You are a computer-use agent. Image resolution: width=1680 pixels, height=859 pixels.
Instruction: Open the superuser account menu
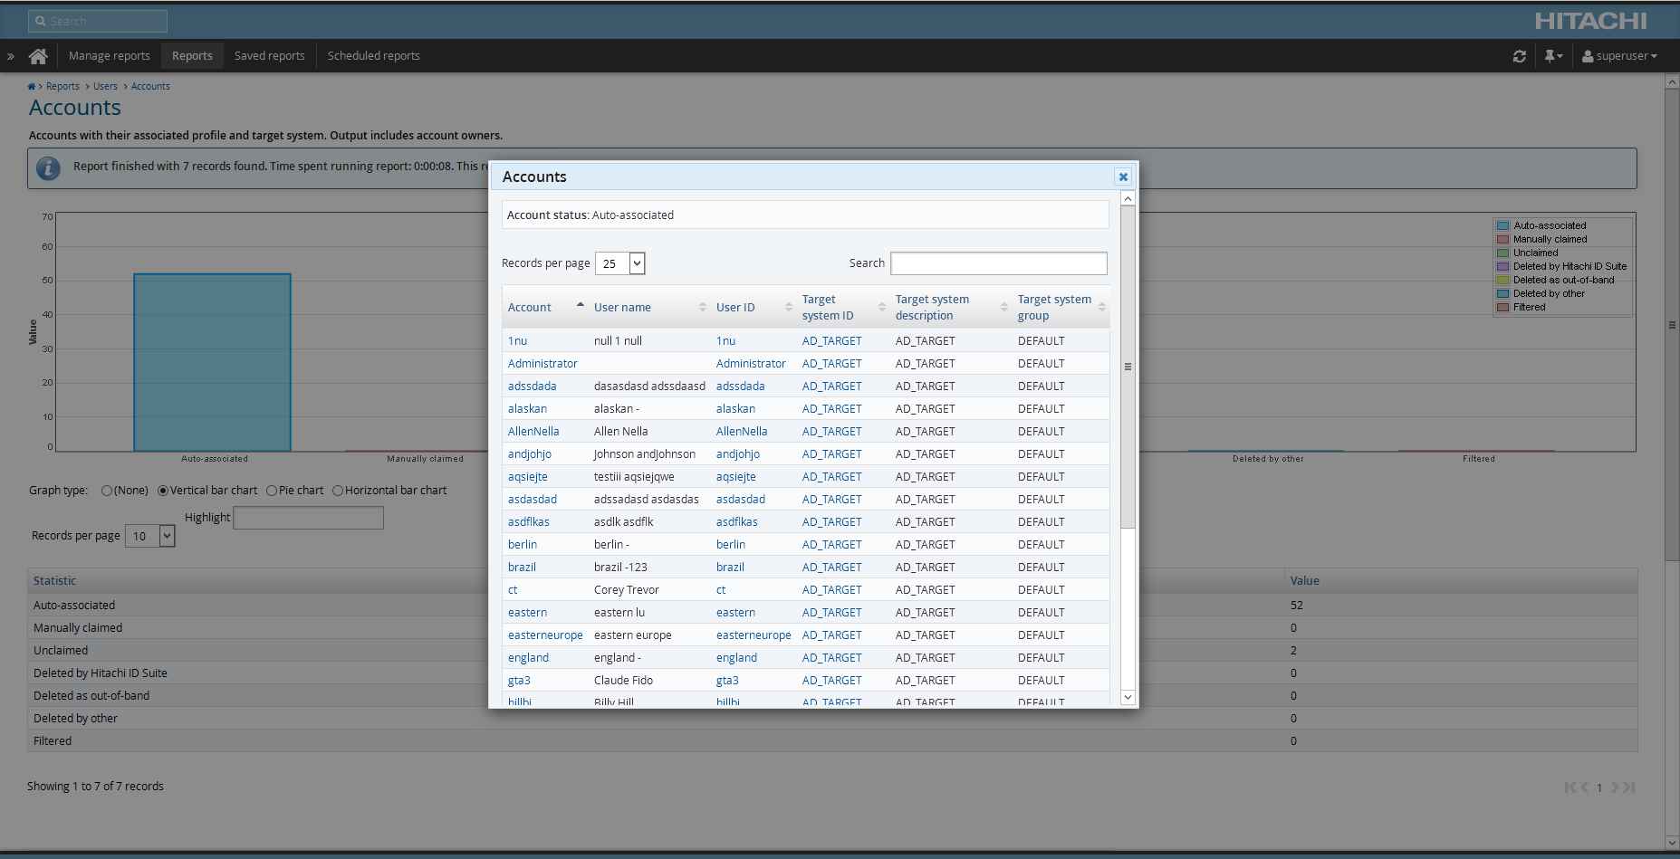[x=1620, y=56]
